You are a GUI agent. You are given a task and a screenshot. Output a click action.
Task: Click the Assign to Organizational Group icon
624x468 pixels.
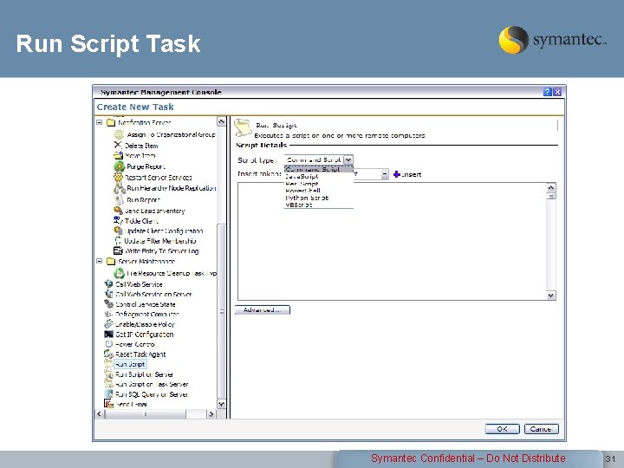point(119,134)
